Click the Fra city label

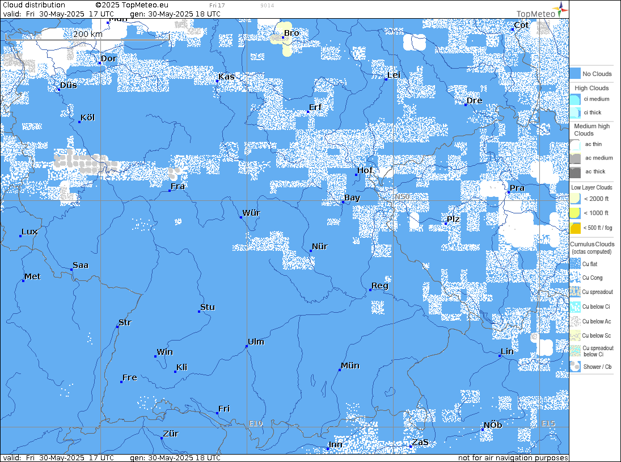(178, 186)
